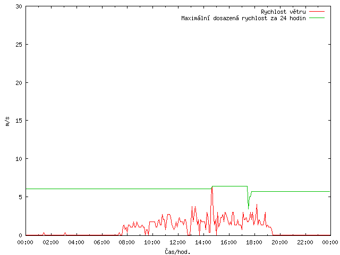Click the x-axis time 18:00
Screen dimensions: 340x255
[x=254, y=242]
